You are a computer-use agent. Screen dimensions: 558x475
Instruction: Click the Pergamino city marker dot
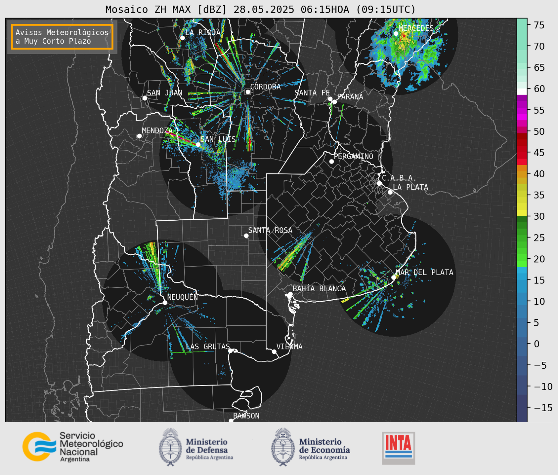pos(331,162)
